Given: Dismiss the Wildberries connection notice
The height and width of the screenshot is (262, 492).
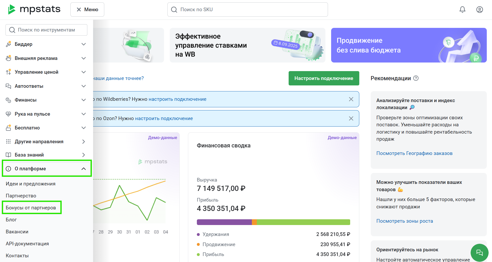Looking at the screenshot, I should 351,99.
